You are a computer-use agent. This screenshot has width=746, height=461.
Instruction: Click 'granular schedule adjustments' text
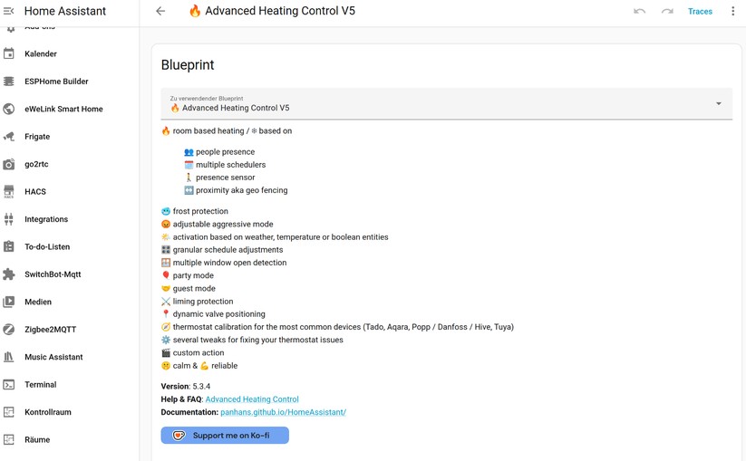(x=228, y=250)
